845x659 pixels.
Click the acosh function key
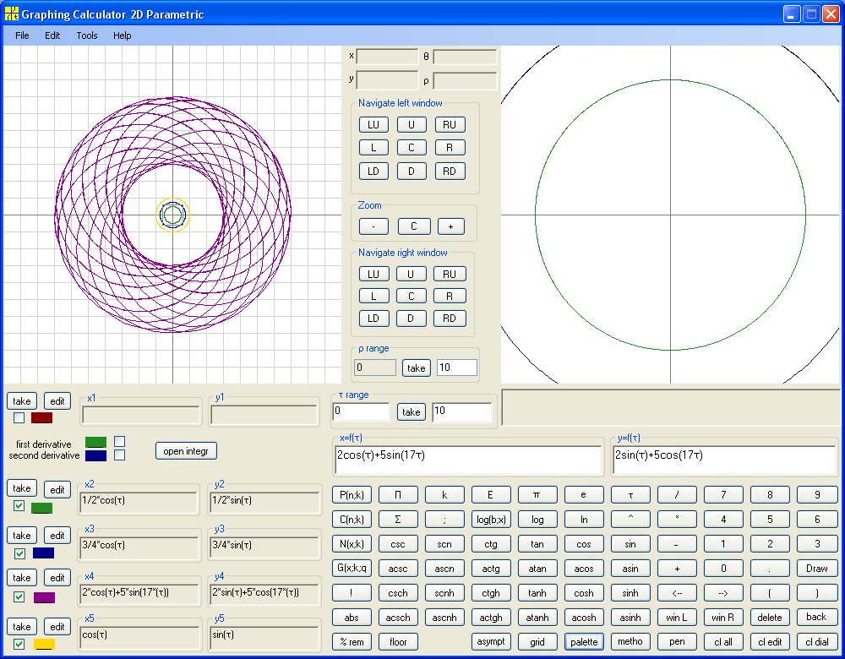coord(584,618)
